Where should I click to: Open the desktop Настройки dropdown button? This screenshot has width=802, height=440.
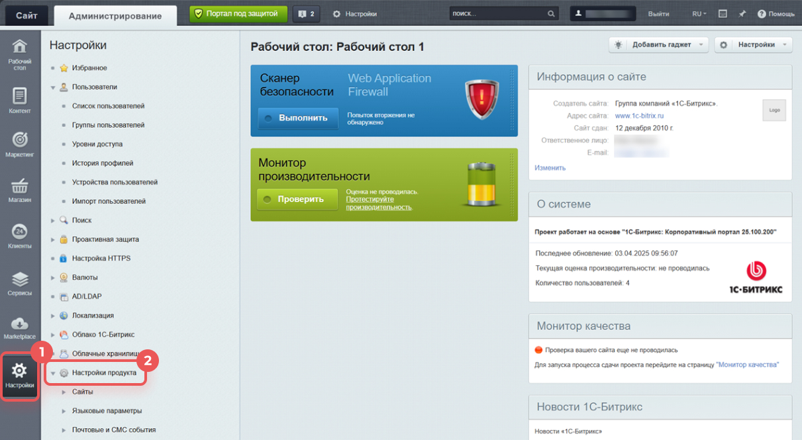click(754, 44)
